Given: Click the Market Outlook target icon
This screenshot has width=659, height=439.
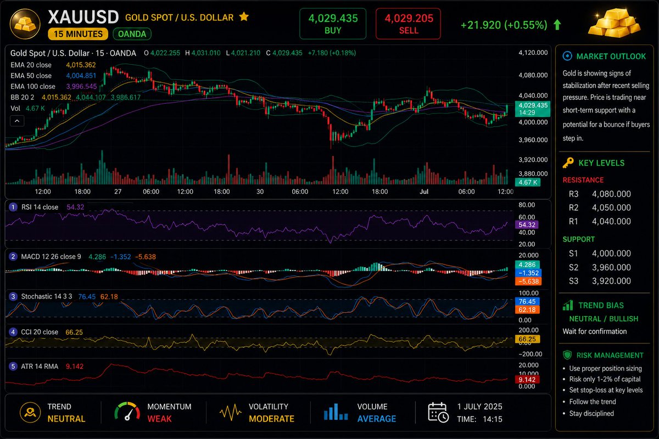Looking at the screenshot, I should 567,56.
